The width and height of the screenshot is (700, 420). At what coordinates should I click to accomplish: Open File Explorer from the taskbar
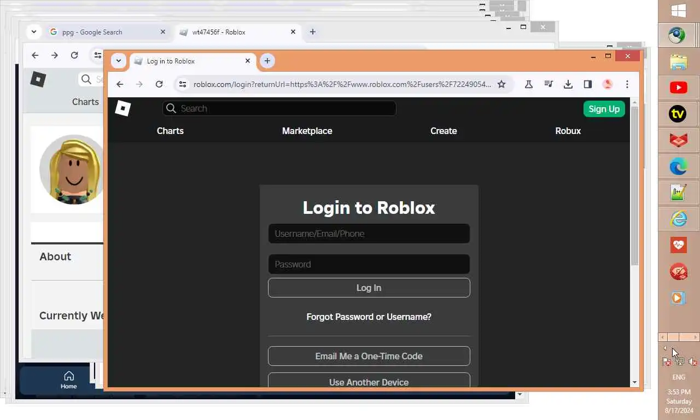coord(679,62)
